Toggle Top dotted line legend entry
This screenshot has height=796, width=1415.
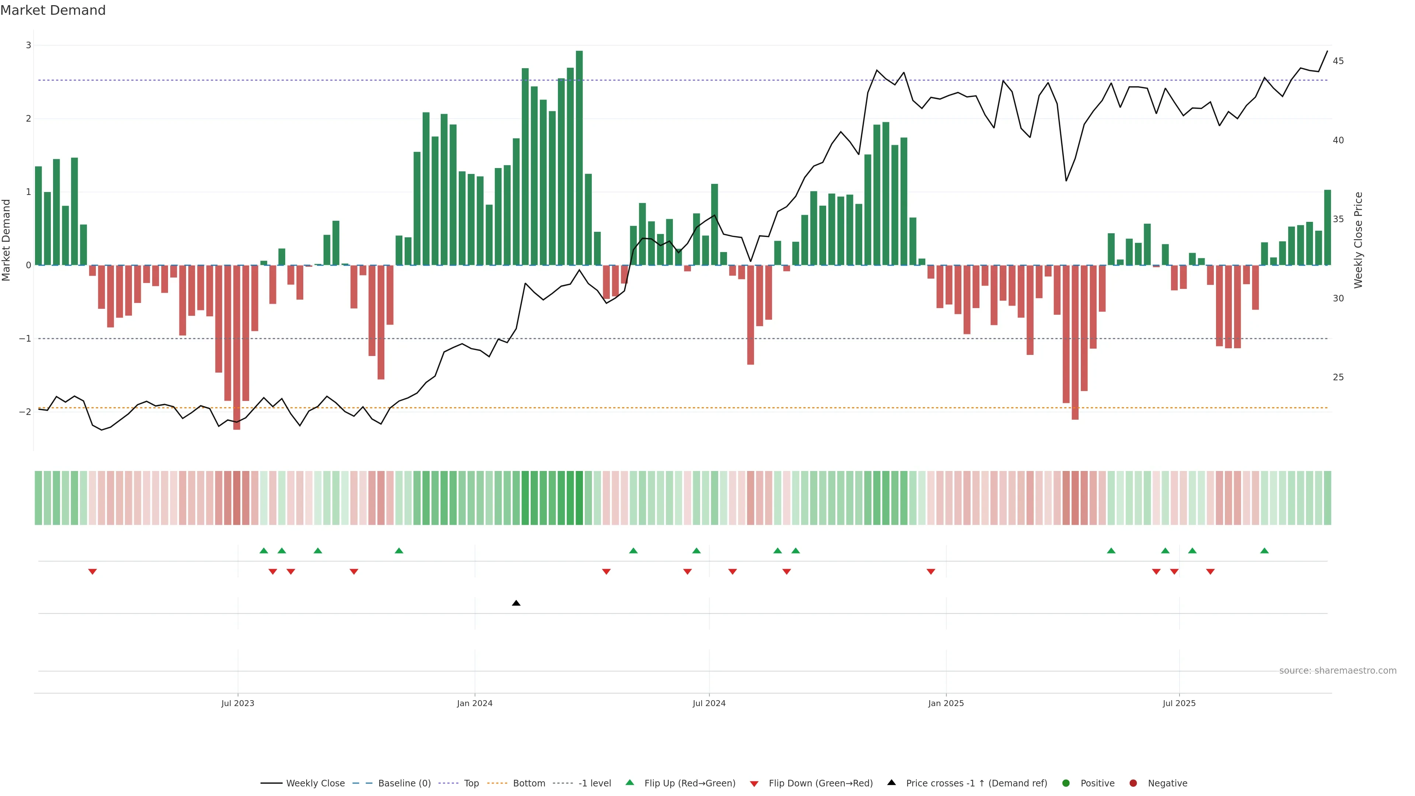(471, 783)
